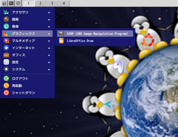Viewport: 178px width, 137px height.
Task: Click the red シャットダウン power icon
Action: 6,93
